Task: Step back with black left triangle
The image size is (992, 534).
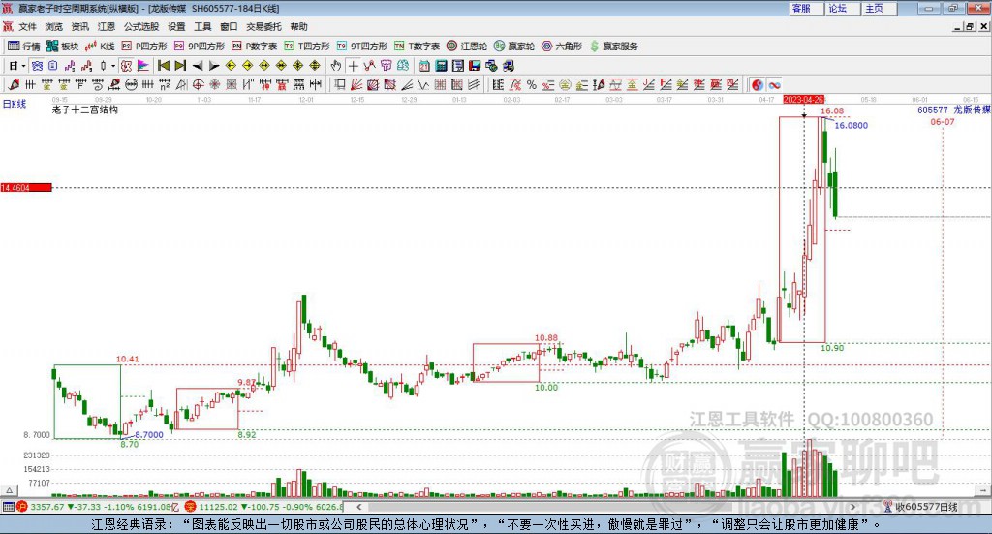Action: point(198,66)
